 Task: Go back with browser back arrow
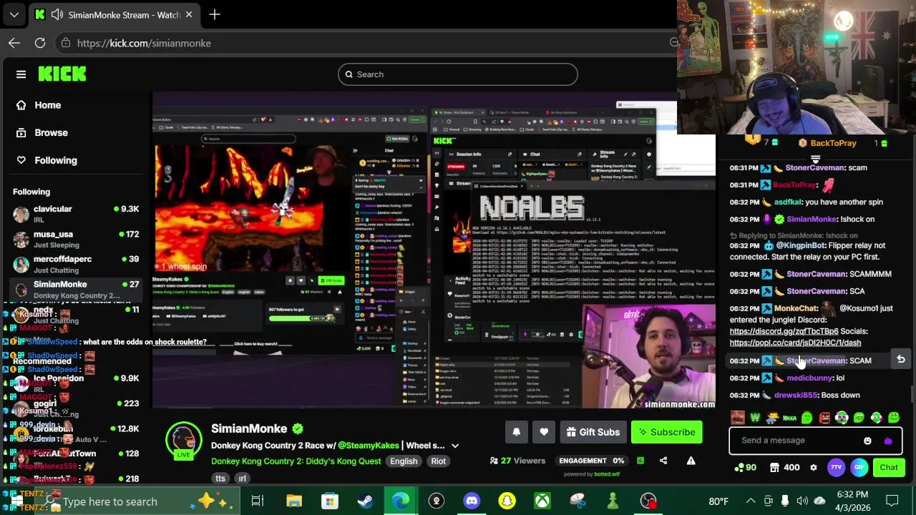(14, 43)
